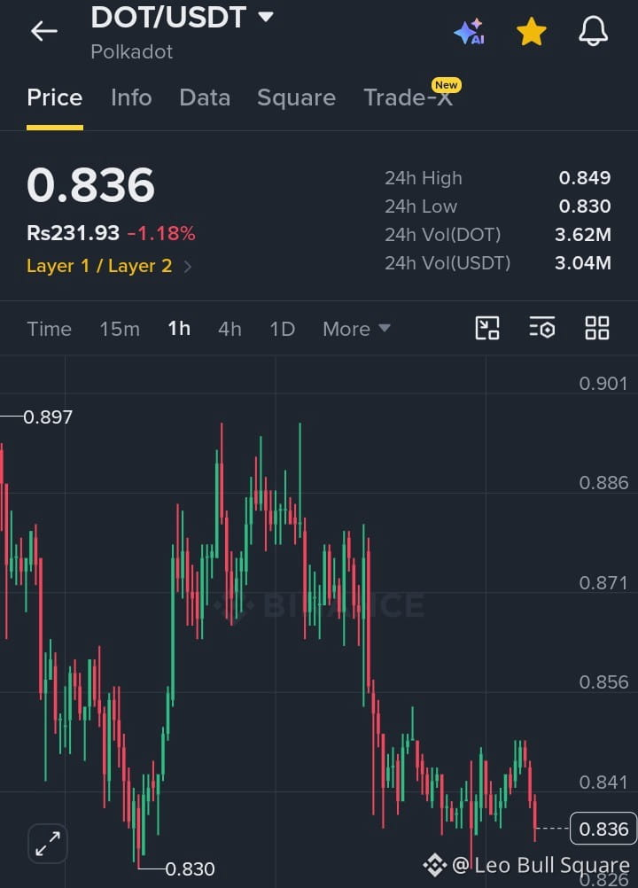Select the 1h chart interval
The width and height of the screenshot is (638, 888).
click(179, 329)
